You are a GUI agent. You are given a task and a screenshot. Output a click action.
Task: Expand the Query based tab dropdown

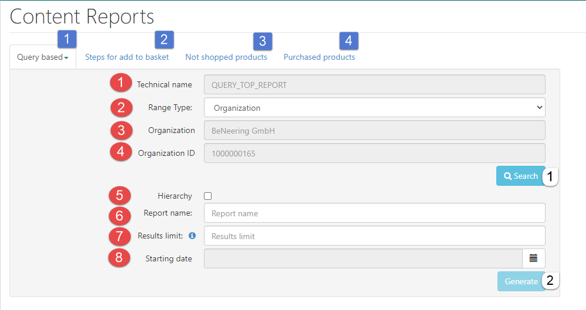(43, 57)
